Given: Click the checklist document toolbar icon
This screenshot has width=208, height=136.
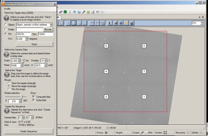Looking at the screenshot, I should point(93,12).
